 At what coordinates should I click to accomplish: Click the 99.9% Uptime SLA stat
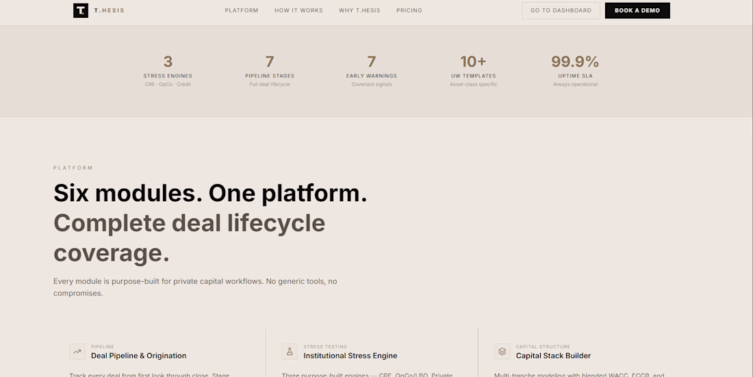[x=575, y=70]
